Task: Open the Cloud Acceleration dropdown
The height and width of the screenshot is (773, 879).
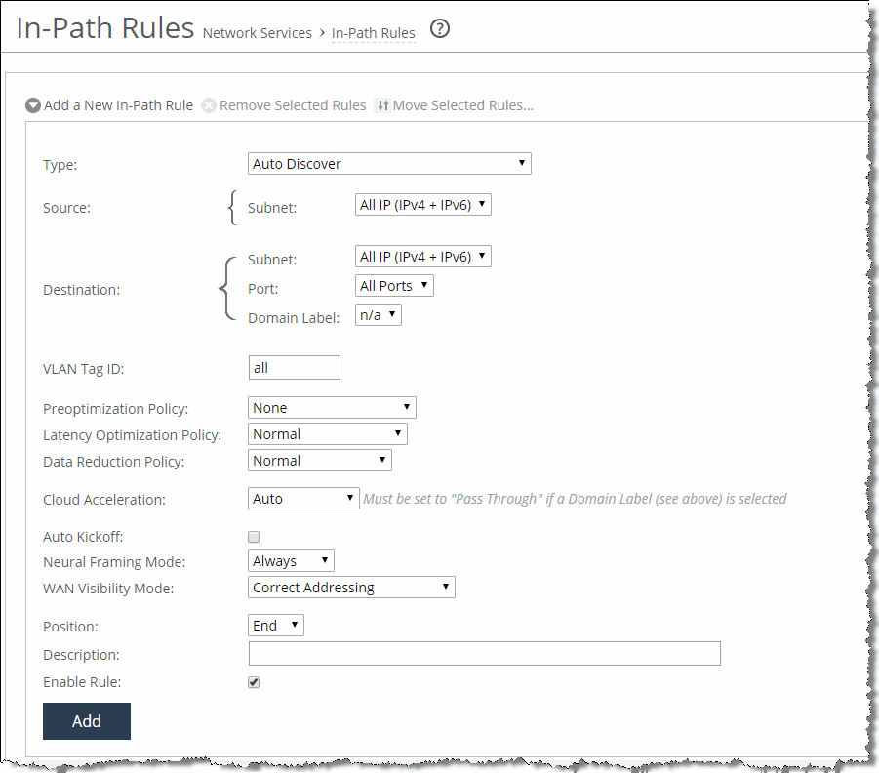Action: click(x=303, y=499)
